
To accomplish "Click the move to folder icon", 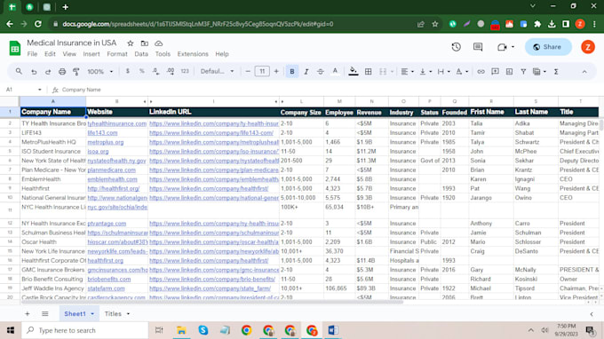I will point(145,43).
